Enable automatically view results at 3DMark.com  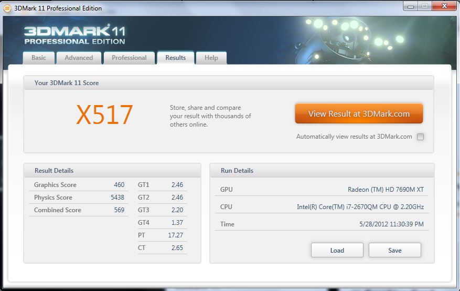click(x=420, y=137)
